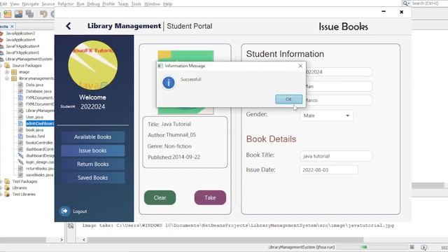Expand the image package node
The height and width of the screenshot is (252, 448).
[7, 72]
